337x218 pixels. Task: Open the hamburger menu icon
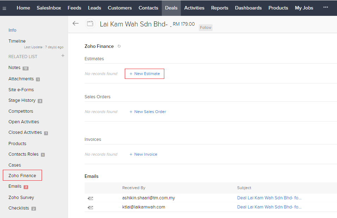coord(4,8)
